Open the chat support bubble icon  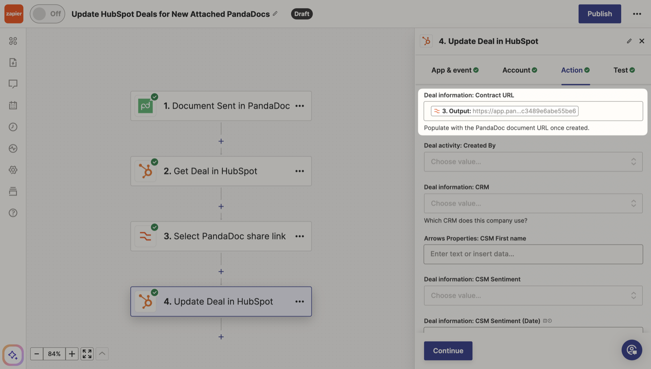(632, 350)
